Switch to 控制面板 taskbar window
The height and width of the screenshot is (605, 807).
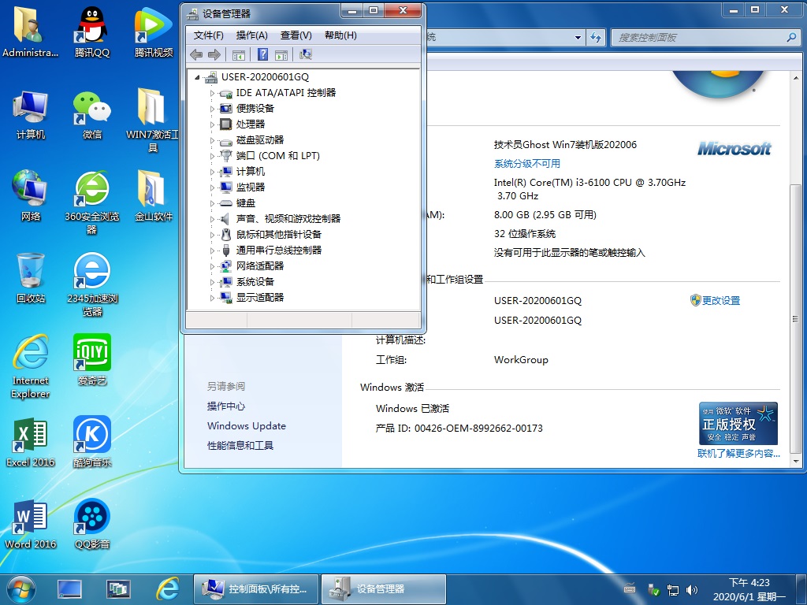coord(256,589)
